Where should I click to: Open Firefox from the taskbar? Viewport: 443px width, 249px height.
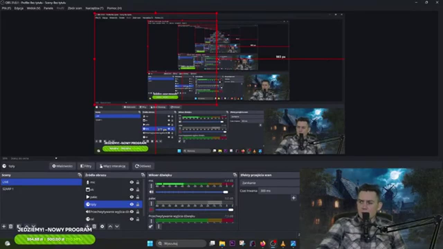(263, 243)
